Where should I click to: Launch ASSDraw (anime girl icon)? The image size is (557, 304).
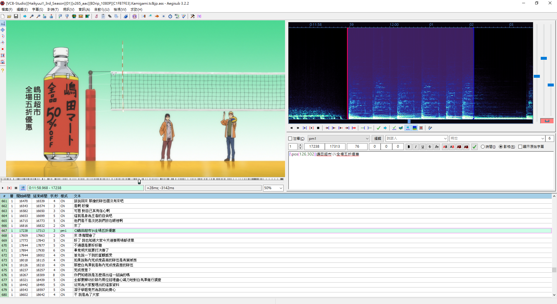tap(135, 16)
